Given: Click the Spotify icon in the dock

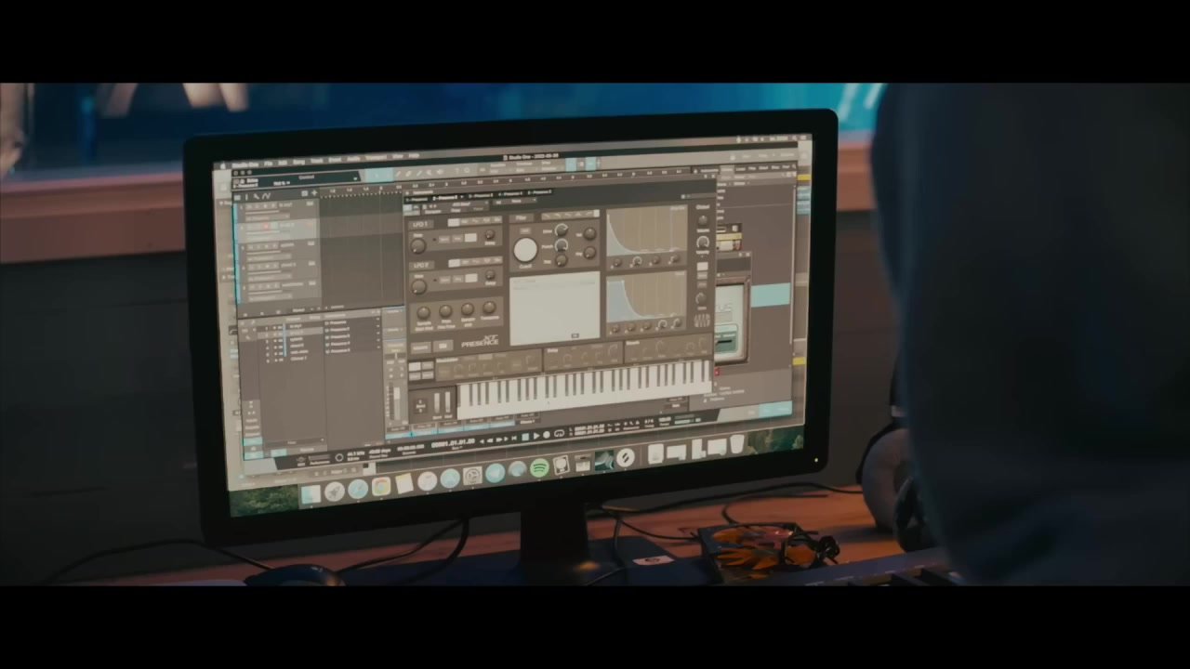Looking at the screenshot, I should (x=539, y=469).
